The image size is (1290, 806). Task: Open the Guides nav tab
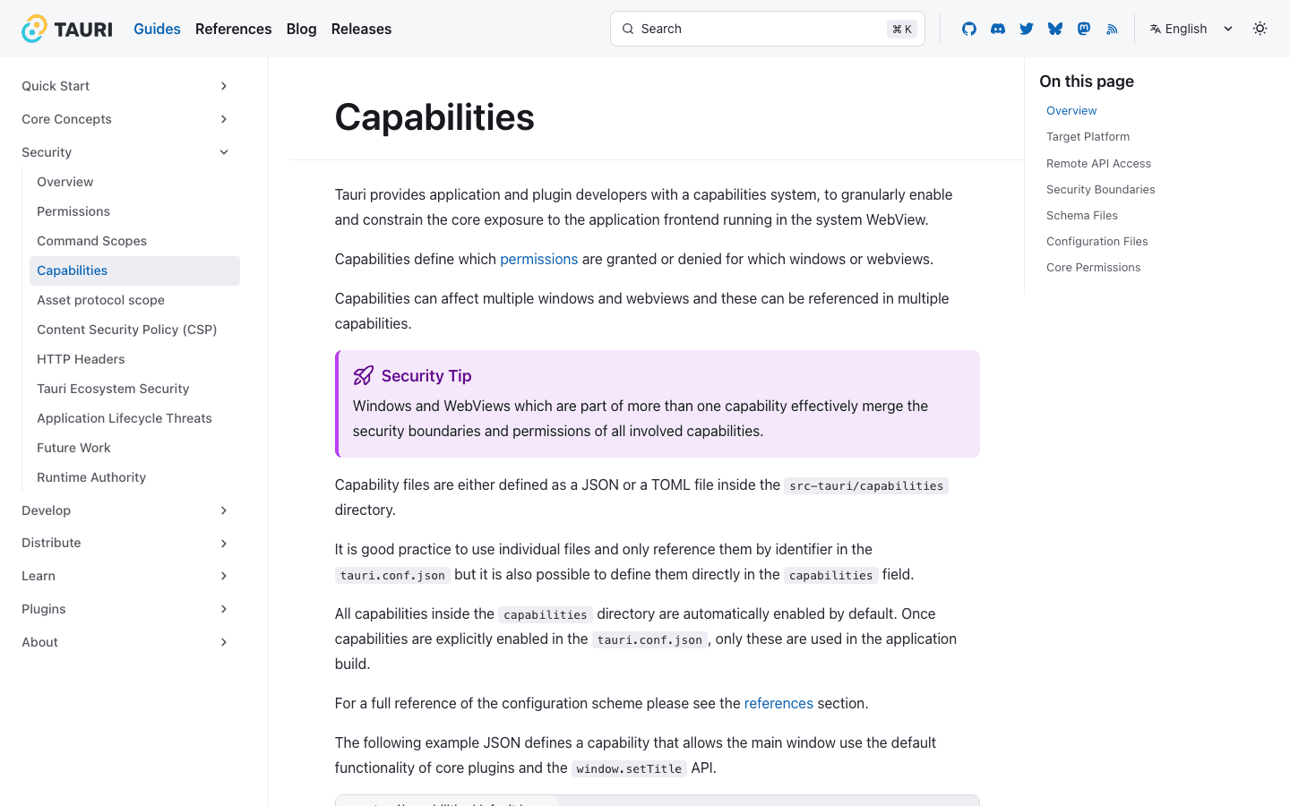click(x=157, y=29)
